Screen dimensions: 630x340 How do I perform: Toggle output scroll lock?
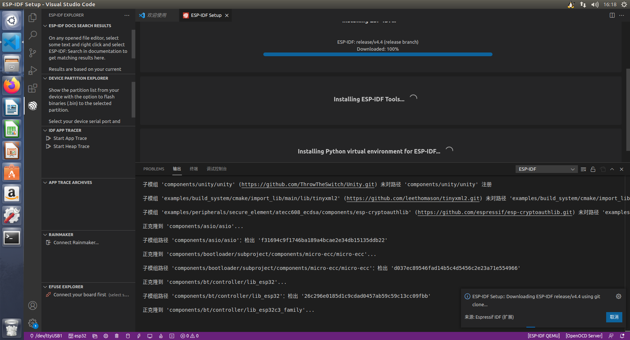click(593, 169)
